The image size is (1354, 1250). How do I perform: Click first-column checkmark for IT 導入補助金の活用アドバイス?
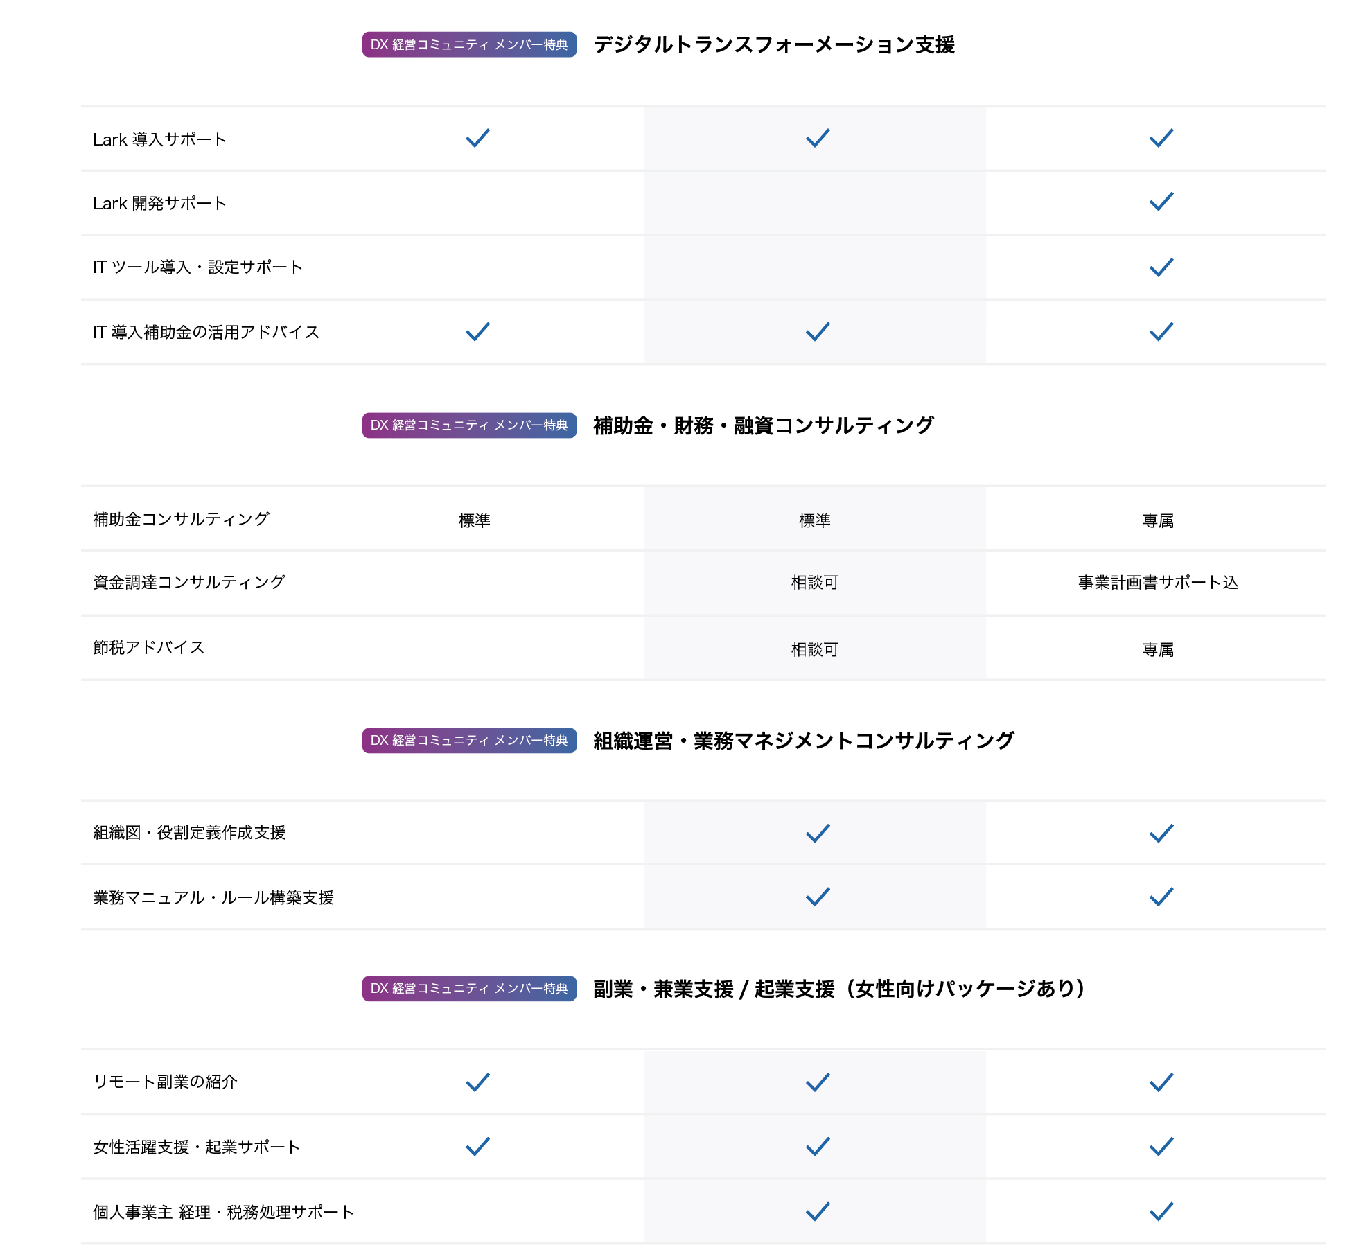coord(477,331)
